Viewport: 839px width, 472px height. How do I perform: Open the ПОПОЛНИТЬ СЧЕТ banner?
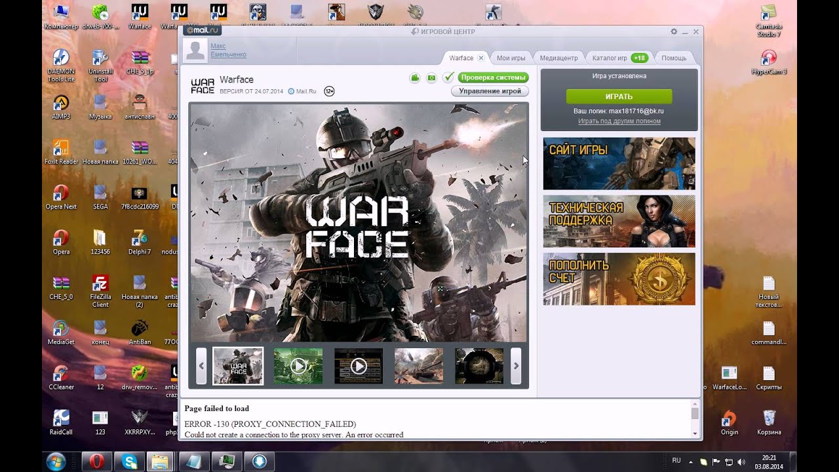619,279
